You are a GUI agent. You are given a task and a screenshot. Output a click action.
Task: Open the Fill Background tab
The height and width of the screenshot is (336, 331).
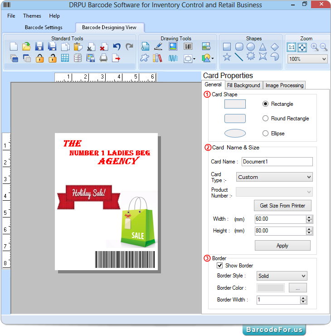(x=243, y=85)
